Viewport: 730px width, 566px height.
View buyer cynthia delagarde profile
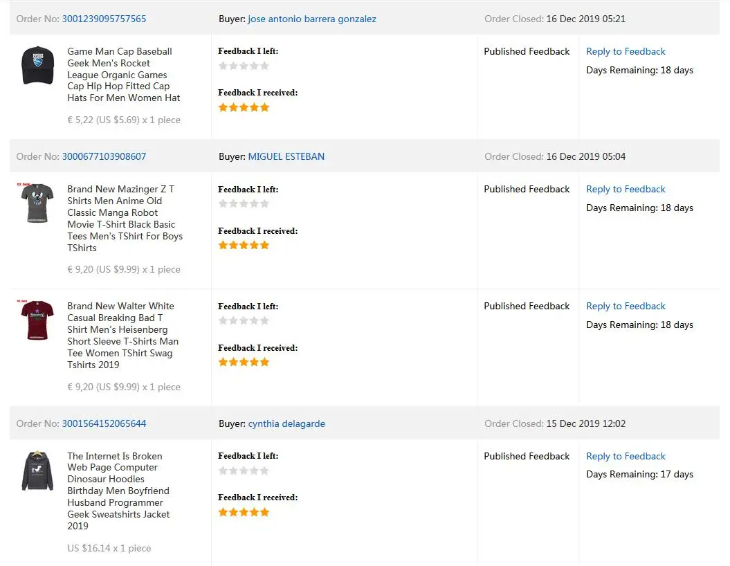[286, 423]
